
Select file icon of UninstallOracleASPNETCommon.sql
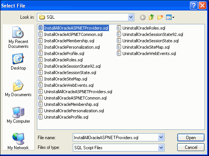pos(40,98)
